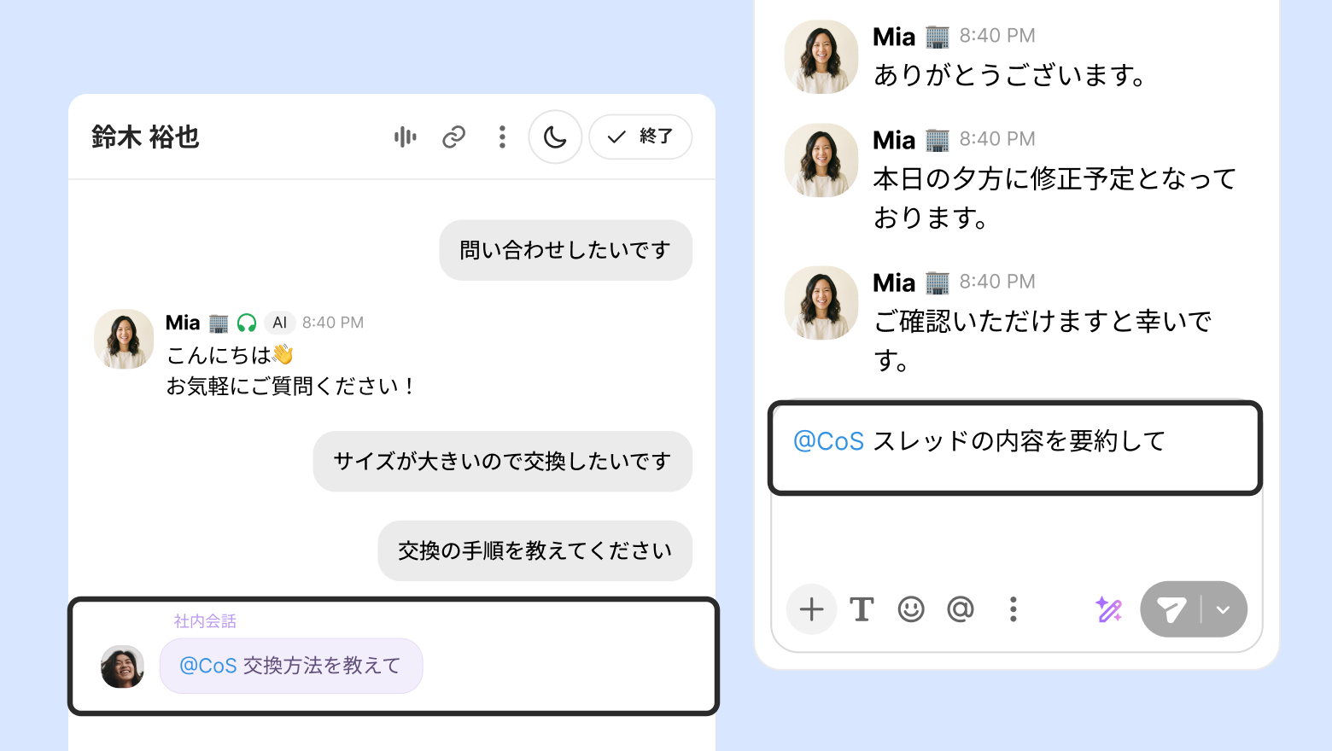Select the @CoS 交換方法を教えて internal message bubble
Screen dimensions: 1332x751
[x=291, y=666]
